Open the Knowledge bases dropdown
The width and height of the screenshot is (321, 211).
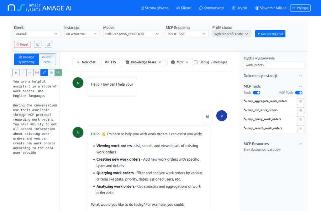(143, 62)
